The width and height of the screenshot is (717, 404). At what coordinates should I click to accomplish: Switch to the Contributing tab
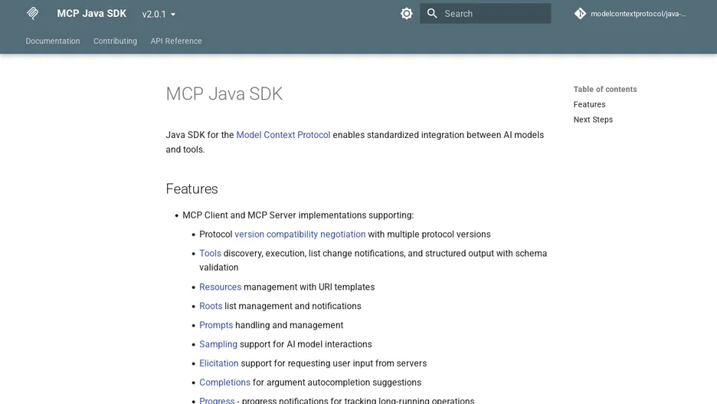pyautogui.click(x=115, y=41)
